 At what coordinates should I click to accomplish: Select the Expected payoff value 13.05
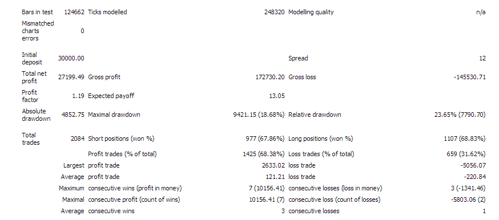coord(276,96)
